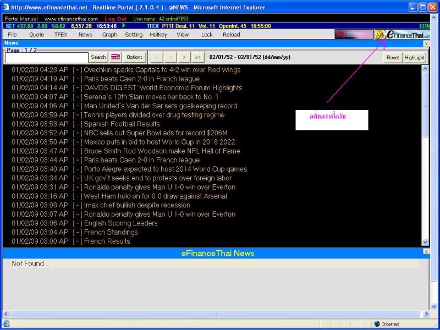Go to next page with > button
440x330 pixels.
[x=184, y=57]
